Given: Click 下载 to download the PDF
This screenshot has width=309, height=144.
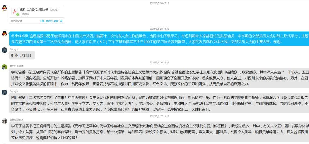Looking at the screenshot, I should pyautogui.click(x=42, y=21).
